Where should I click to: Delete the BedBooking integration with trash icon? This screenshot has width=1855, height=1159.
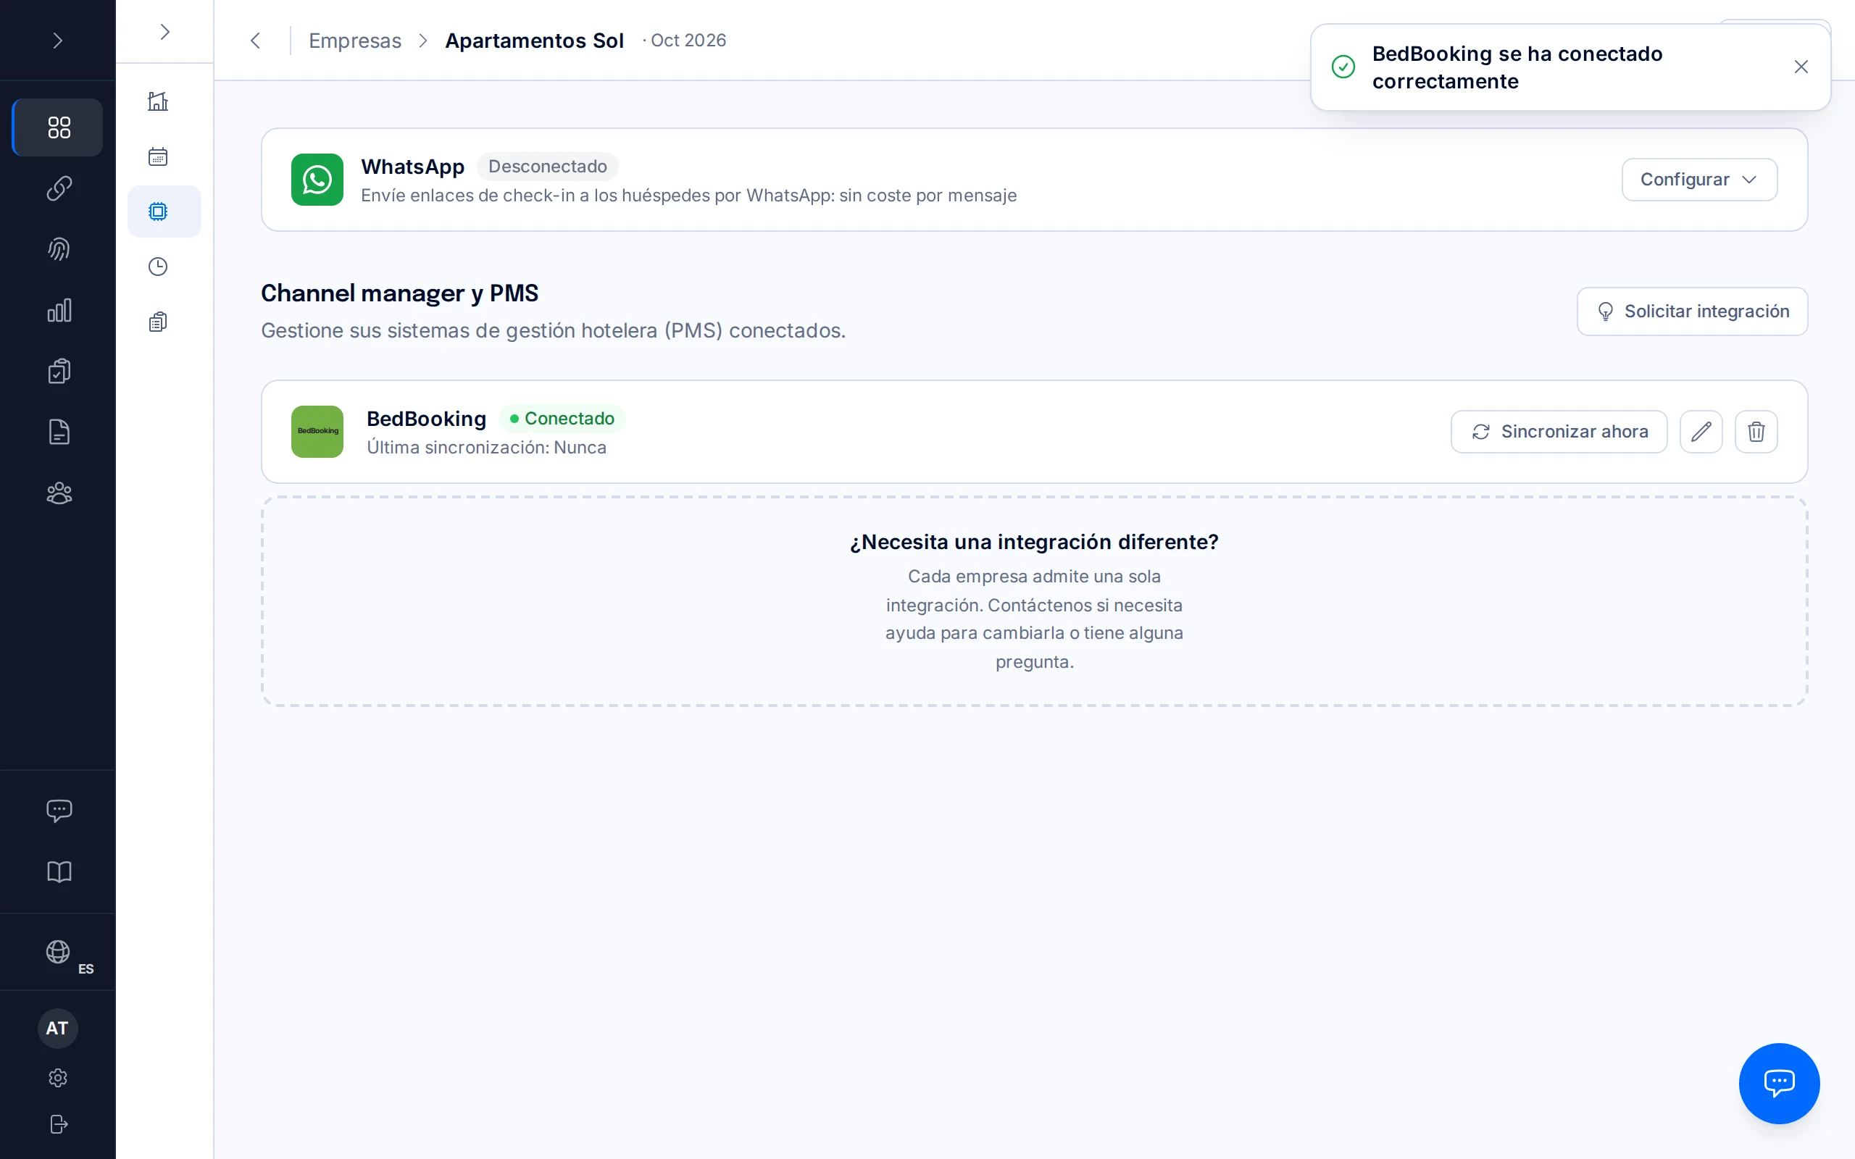coord(1756,432)
